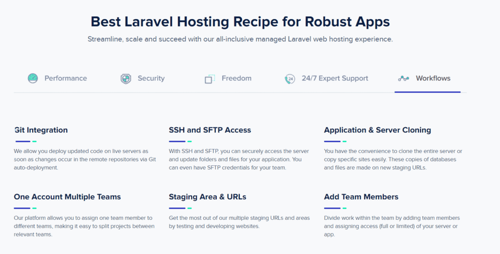
Task: Select the Workflows tab label
Action: pos(433,78)
